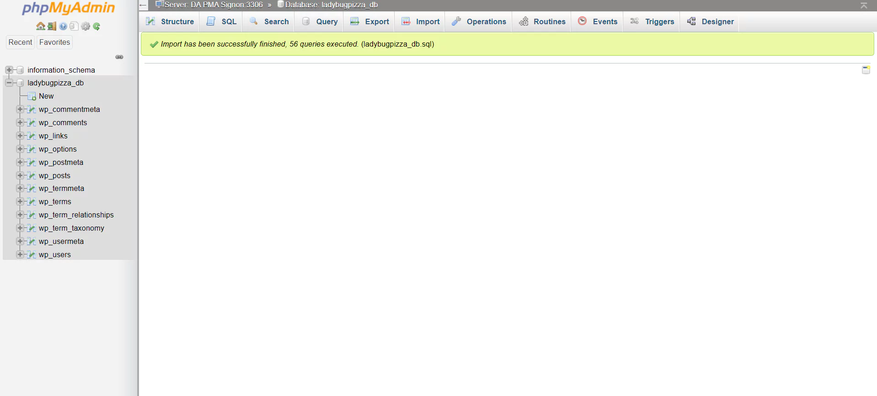Click the Recent tables button
This screenshot has height=396, width=877.
20,42
